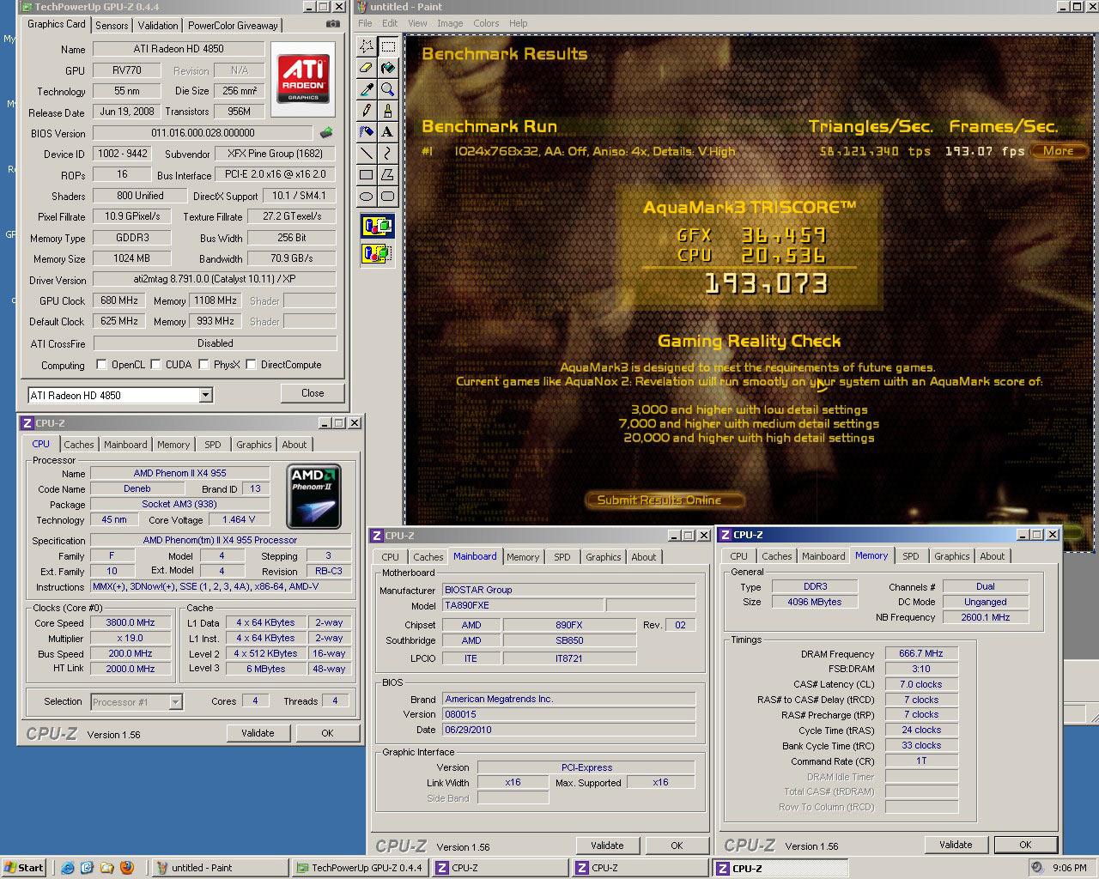The width and height of the screenshot is (1099, 879).
Task: Click the save BIOS chip icon in GPU-Z
Action: click(x=326, y=133)
